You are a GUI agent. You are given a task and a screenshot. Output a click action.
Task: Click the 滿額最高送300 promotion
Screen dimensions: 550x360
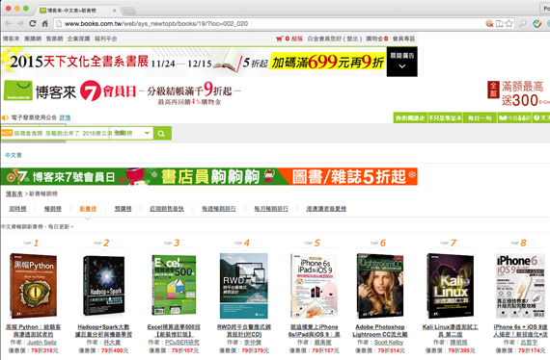tap(518, 93)
